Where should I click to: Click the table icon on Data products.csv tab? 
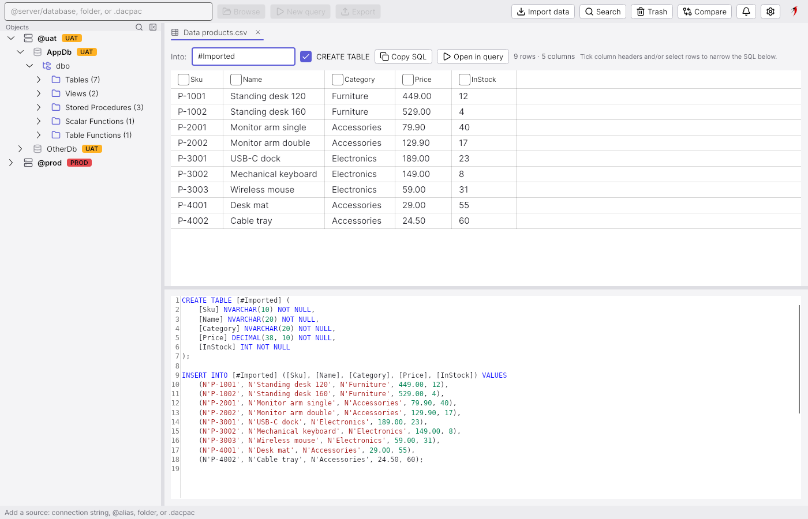(175, 32)
